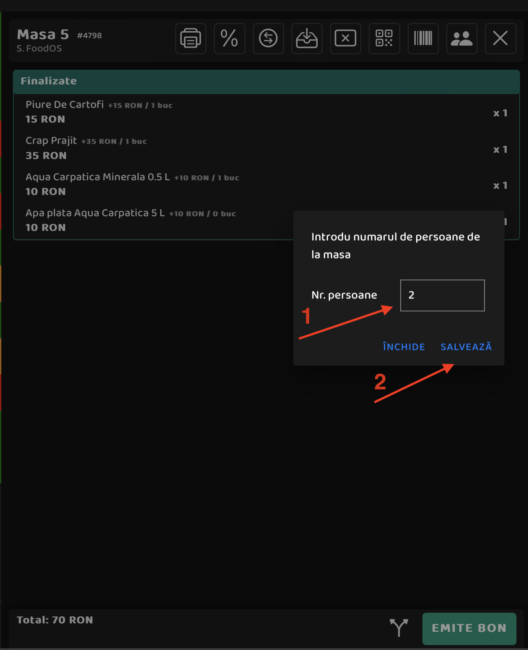Screen dimensions: 528x650
Task: Click the SALVEAZĂ button
Action: point(466,347)
